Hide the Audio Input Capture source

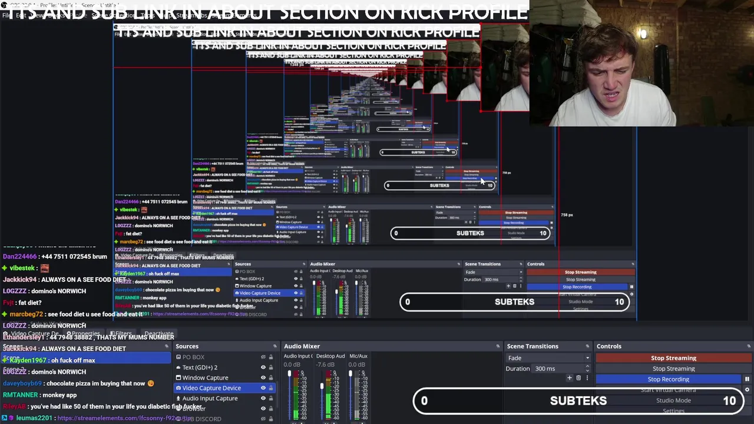(x=263, y=398)
